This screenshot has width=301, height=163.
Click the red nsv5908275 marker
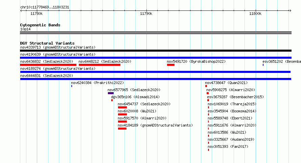click(x=208, y=93)
